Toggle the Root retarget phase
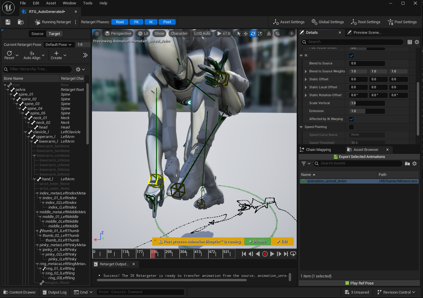 point(120,22)
